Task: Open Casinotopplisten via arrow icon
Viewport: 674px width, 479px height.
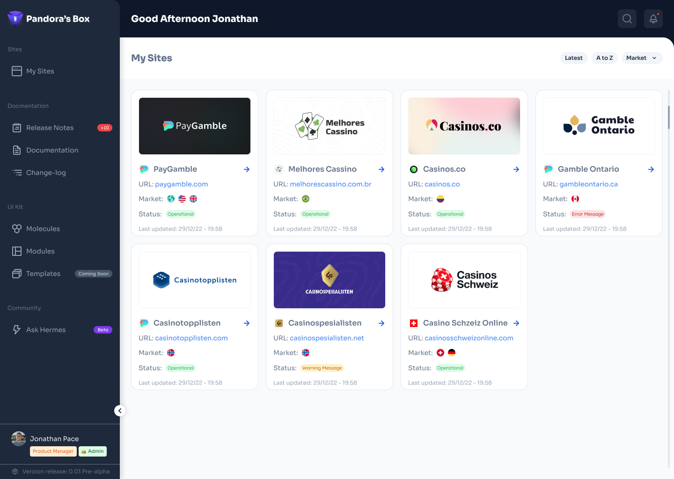Action: (247, 323)
